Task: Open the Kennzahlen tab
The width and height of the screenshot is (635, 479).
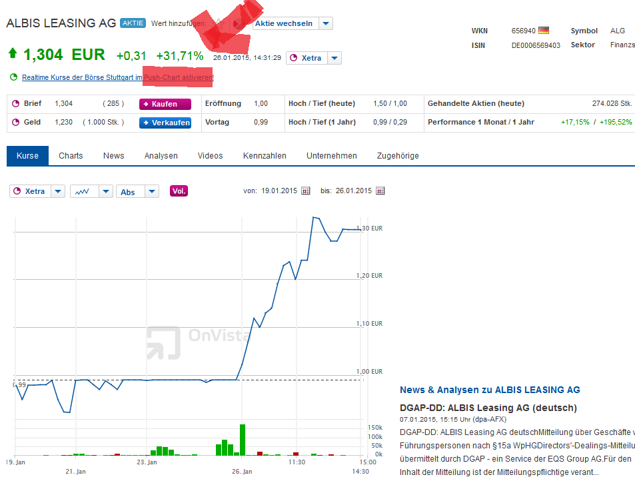Action: [265, 155]
